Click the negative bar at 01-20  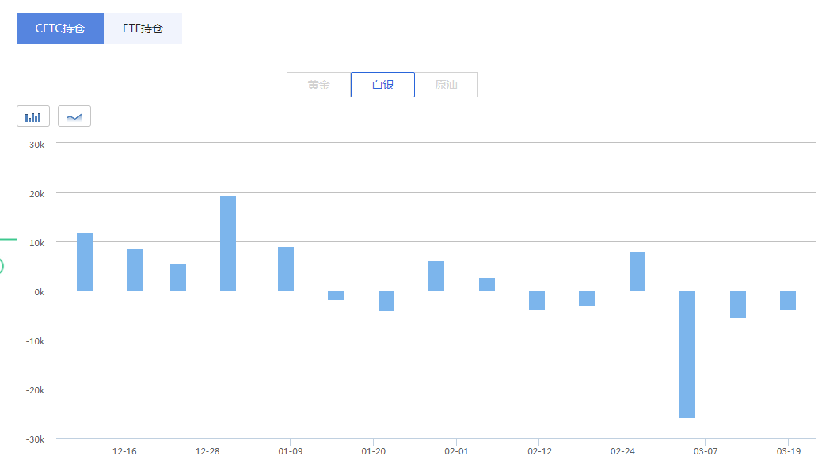tap(386, 301)
